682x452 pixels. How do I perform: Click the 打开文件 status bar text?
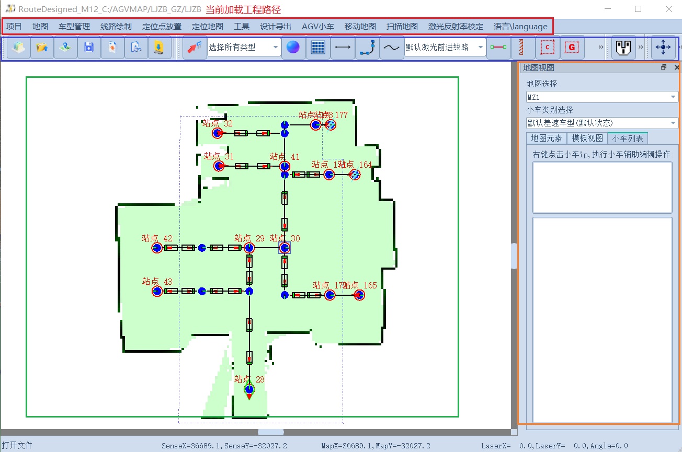coord(17,446)
